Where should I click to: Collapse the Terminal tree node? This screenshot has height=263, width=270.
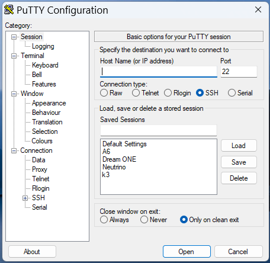(x=14, y=56)
